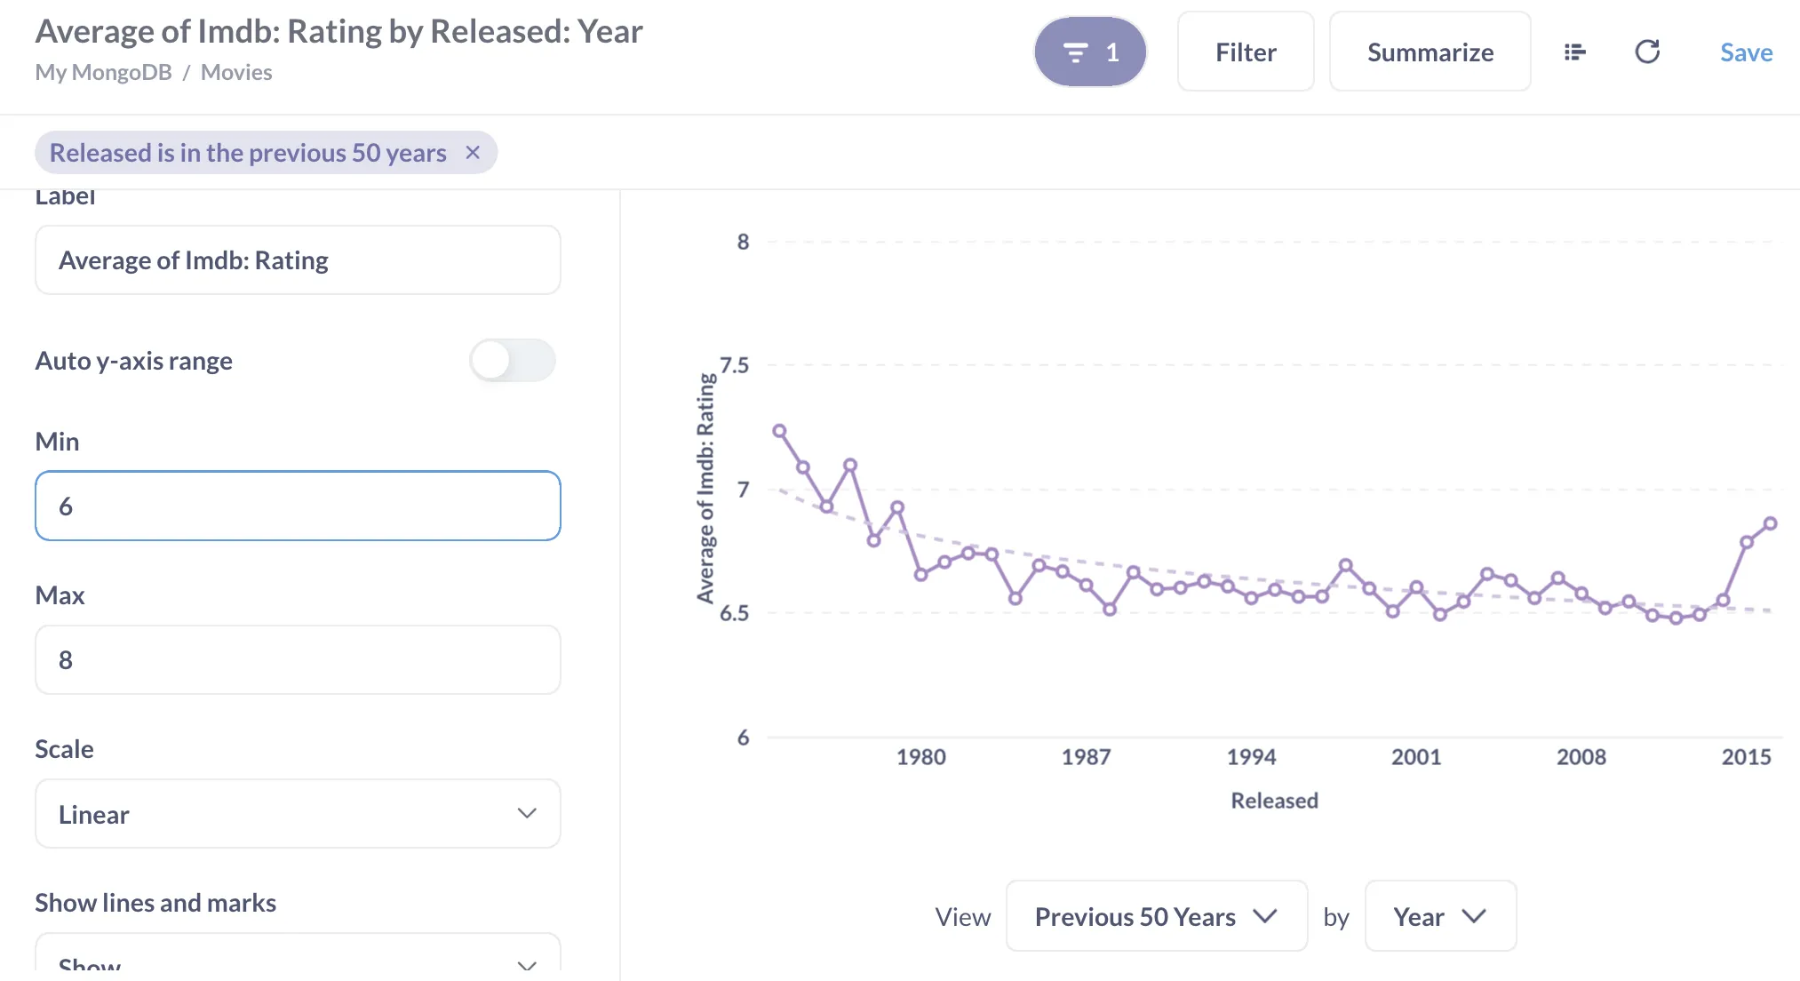Click the Min value input field
1800x981 pixels.
[x=298, y=506]
